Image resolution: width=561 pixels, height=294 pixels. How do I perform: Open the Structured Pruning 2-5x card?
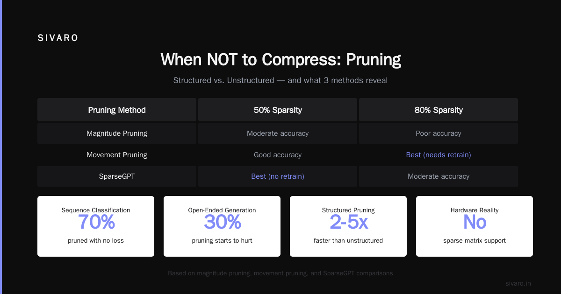(x=348, y=226)
